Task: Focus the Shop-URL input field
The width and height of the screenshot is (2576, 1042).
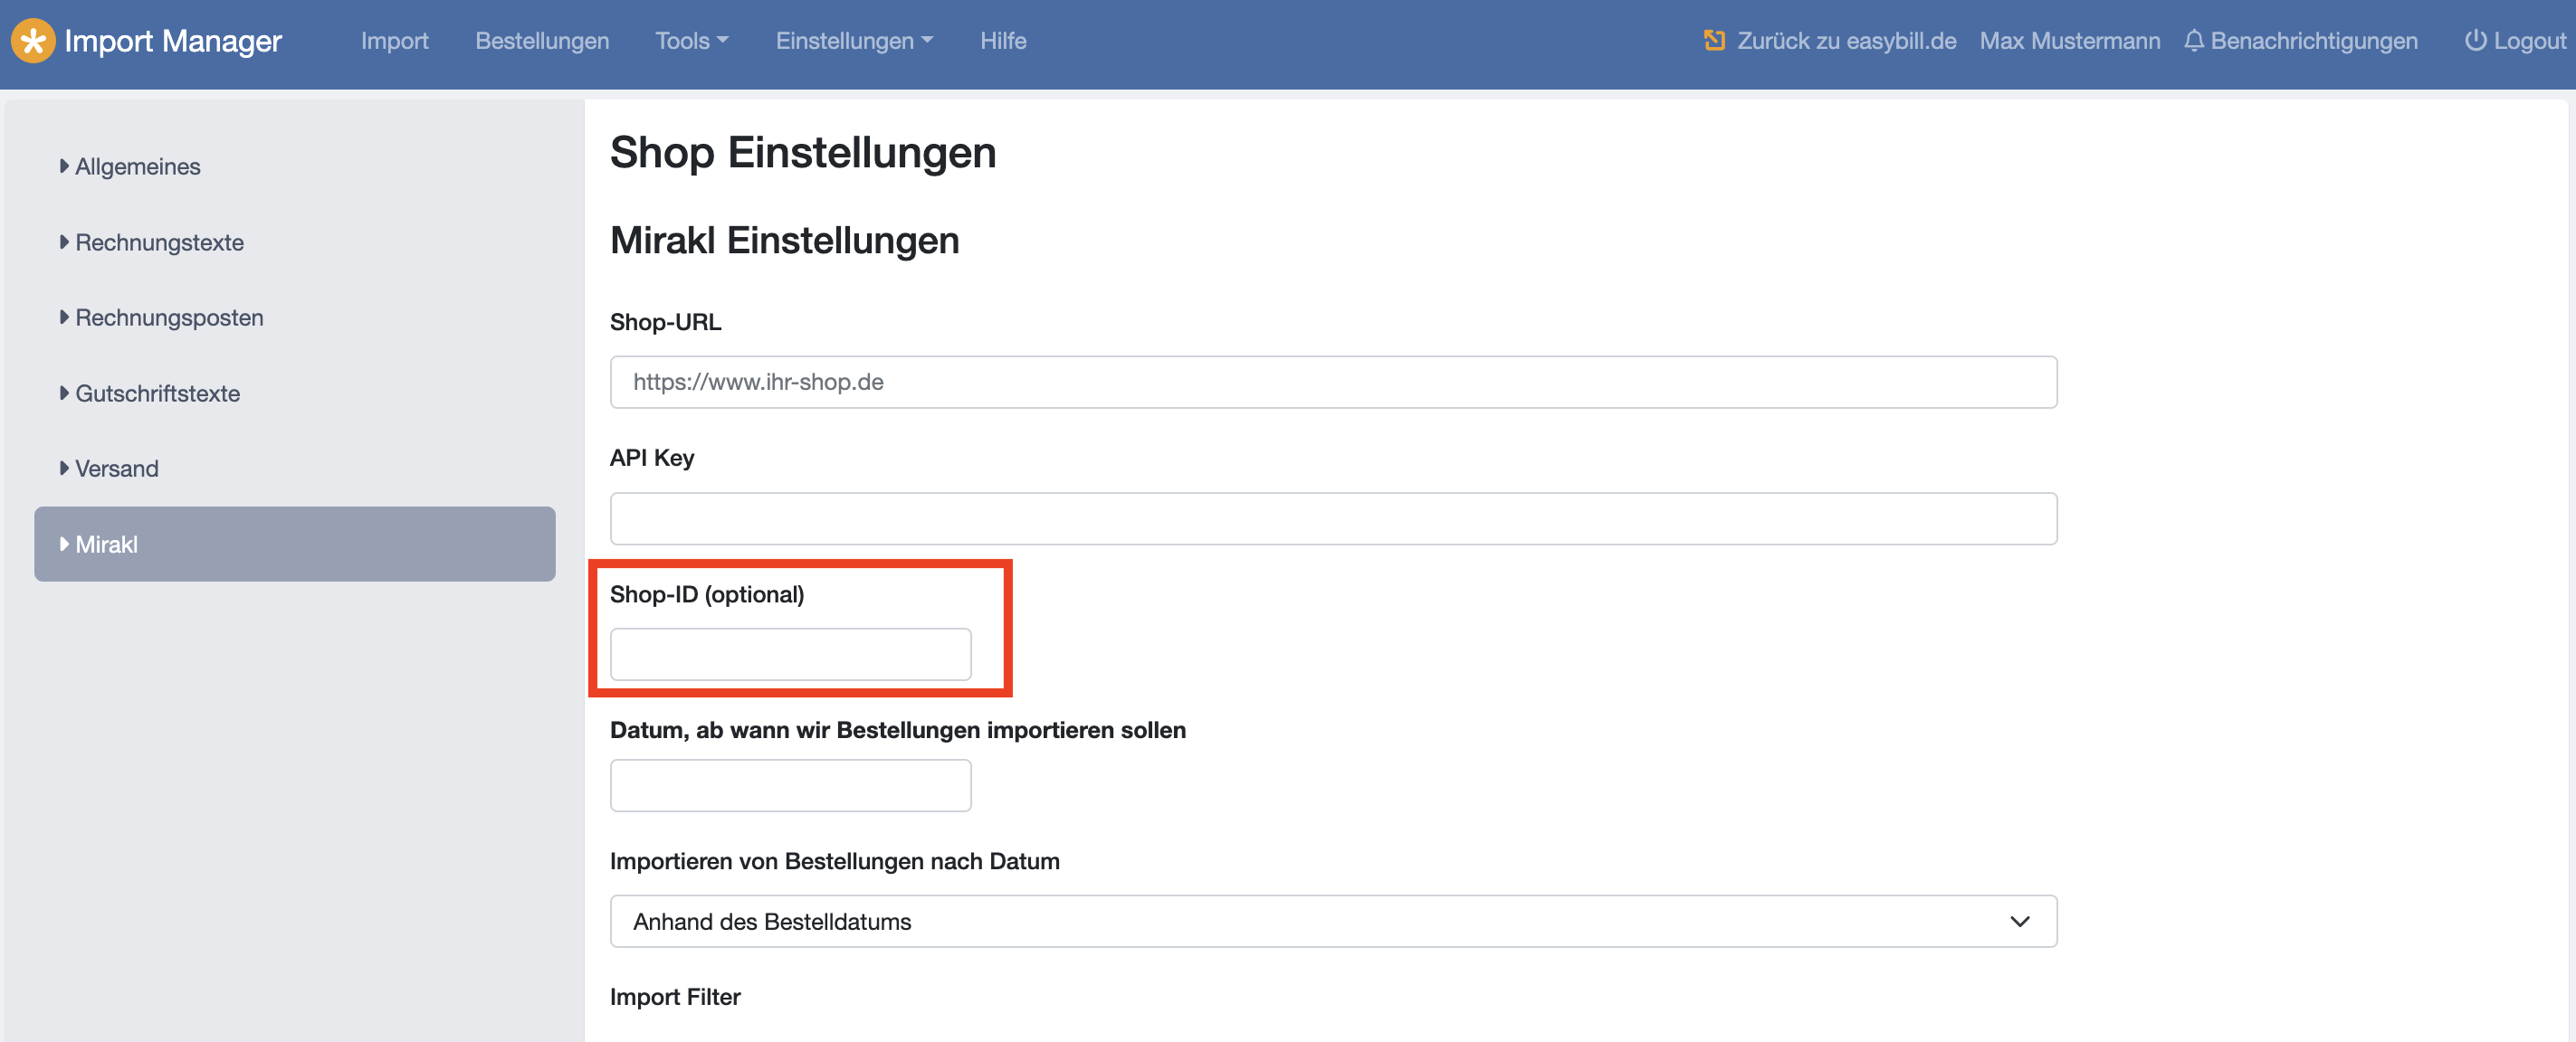Action: point(1332,382)
